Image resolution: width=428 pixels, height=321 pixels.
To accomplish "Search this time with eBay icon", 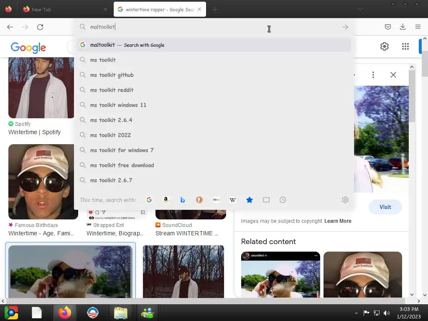I will (216, 200).
